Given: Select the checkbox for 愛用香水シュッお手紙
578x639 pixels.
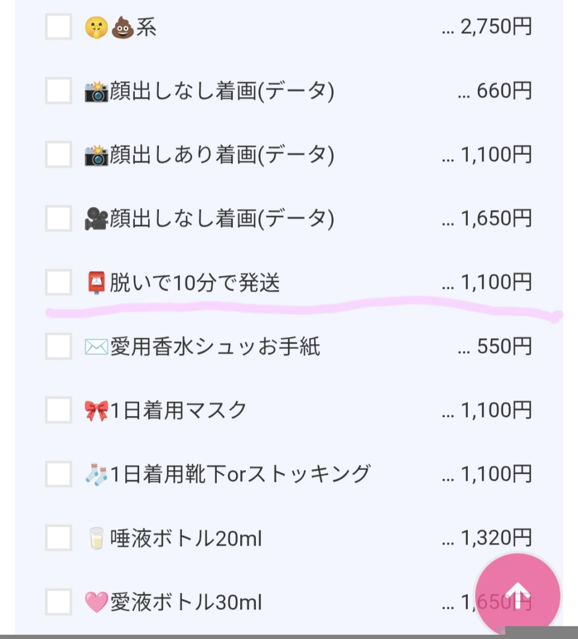Looking at the screenshot, I should pos(58,347).
